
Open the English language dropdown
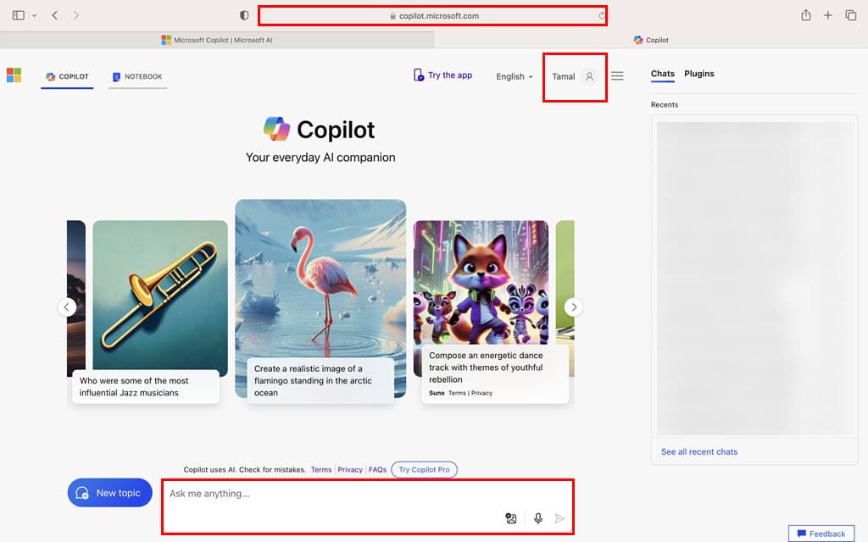(515, 76)
